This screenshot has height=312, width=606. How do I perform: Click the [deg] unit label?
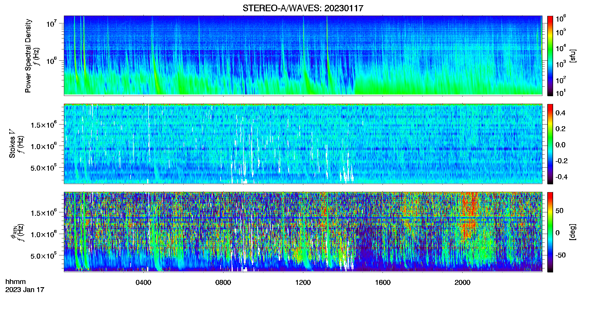point(573,232)
